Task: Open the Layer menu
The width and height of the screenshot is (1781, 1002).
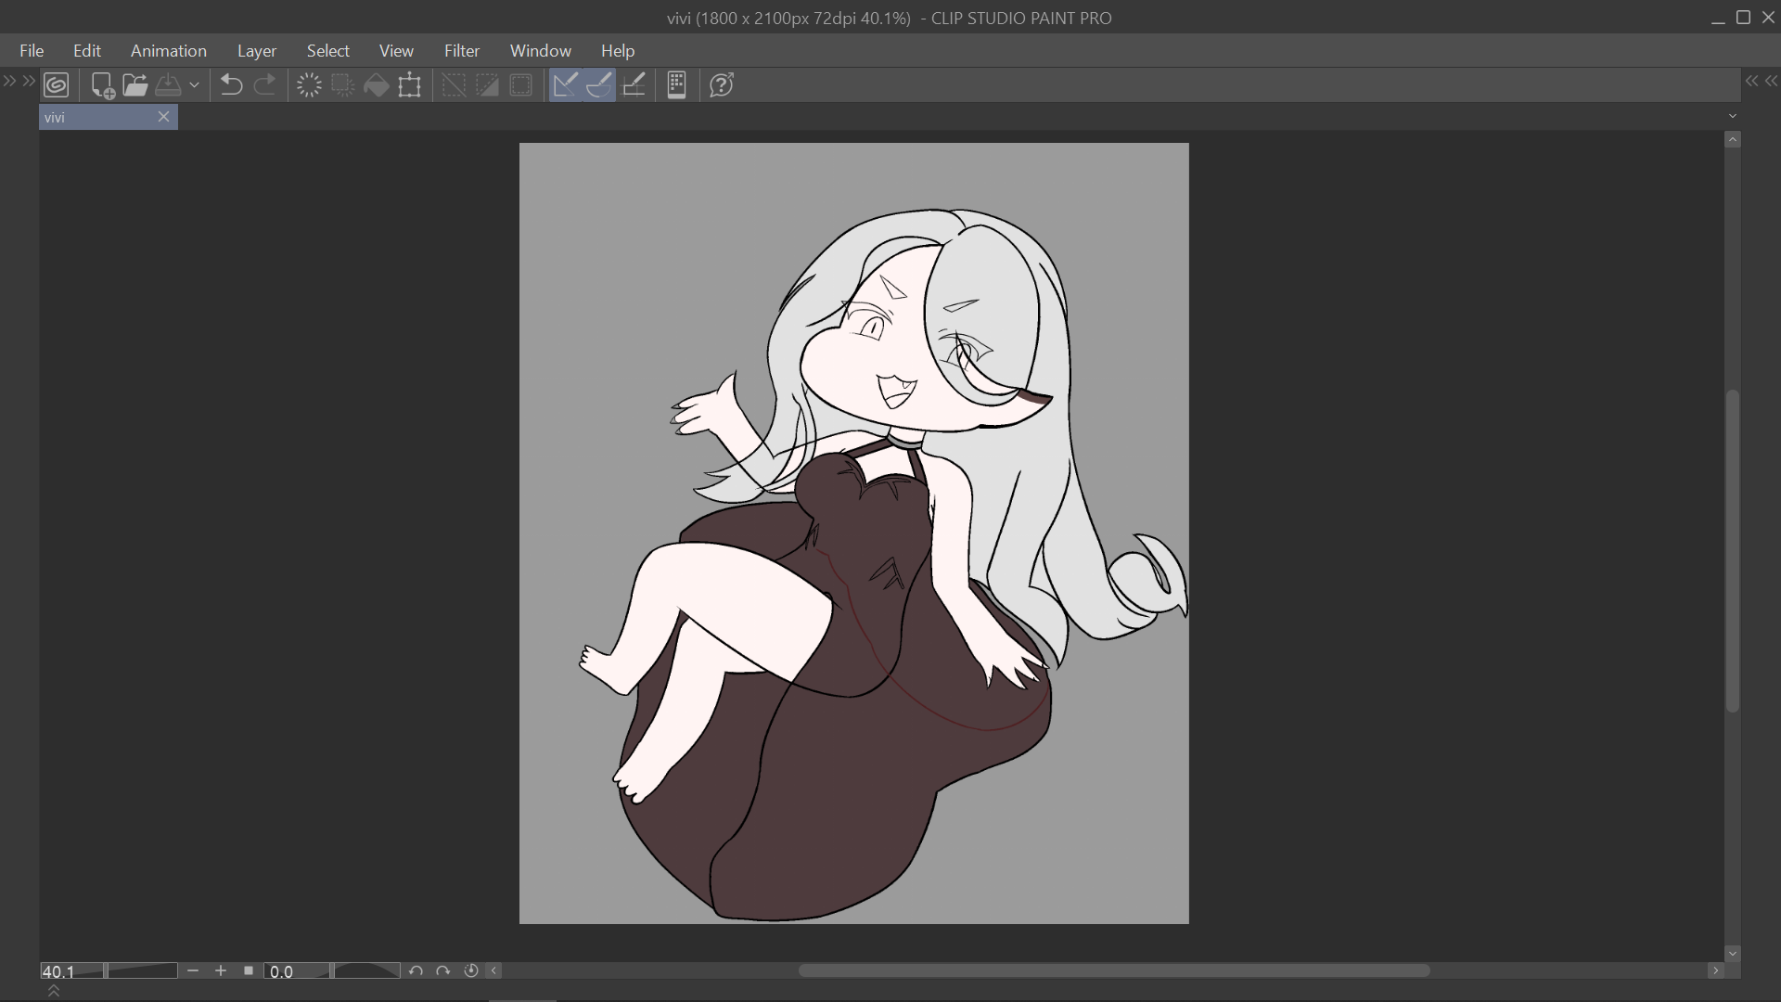Action: tap(256, 51)
